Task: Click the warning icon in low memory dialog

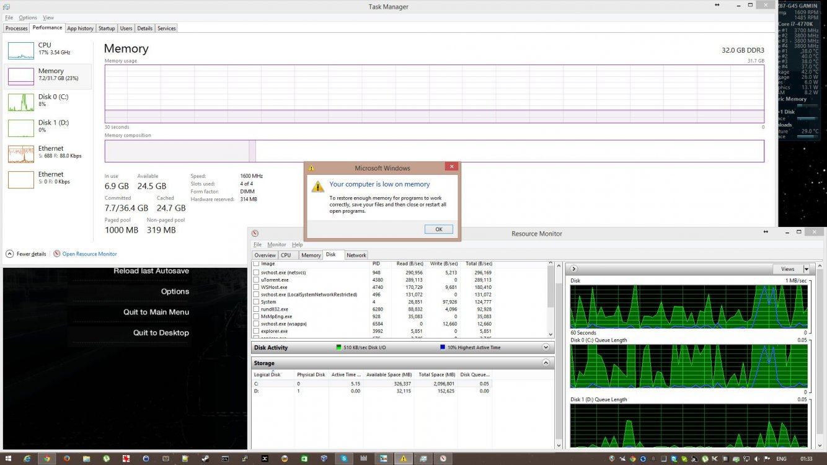Action: [317, 186]
